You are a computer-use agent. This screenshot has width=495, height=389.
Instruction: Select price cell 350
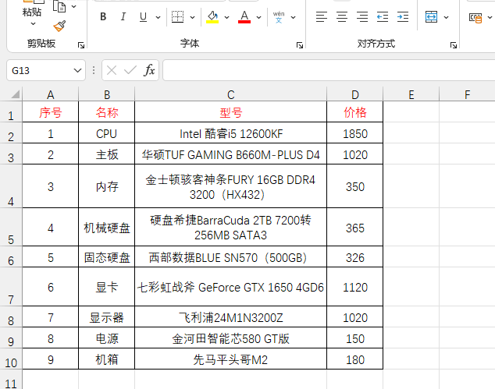click(x=354, y=186)
